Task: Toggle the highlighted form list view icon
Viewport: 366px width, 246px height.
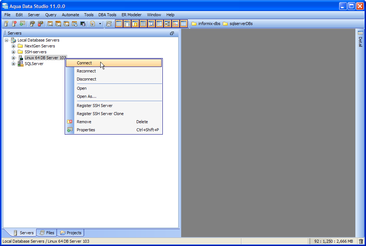Action: 159,24
